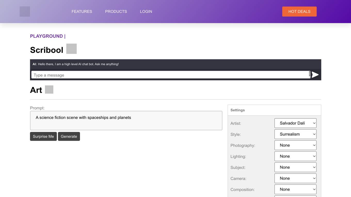This screenshot has width=351, height=197.
Task: Click the chat input scrollbar handle
Action: pyautogui.click(x=310, y=74)
